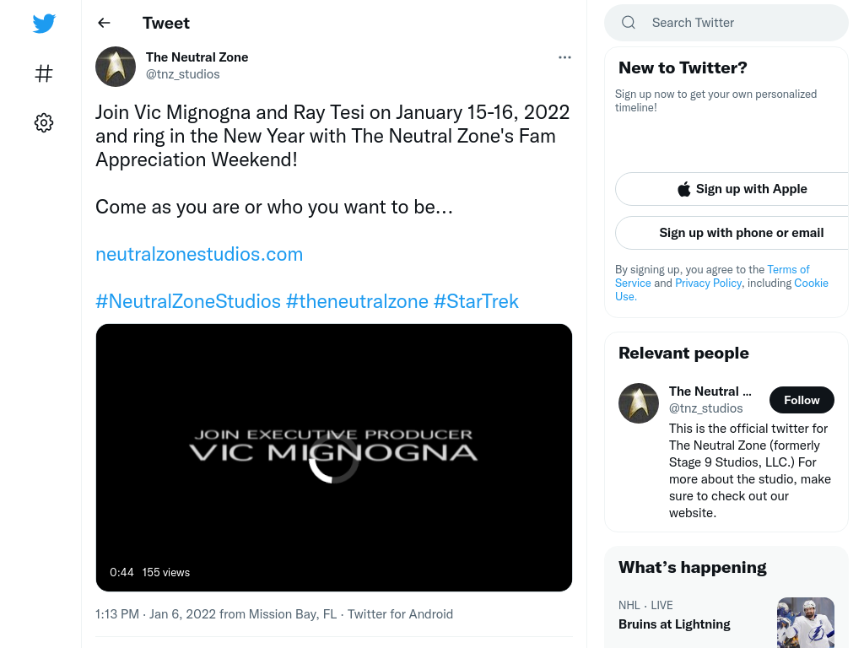Open the Terms of Service link
864x648 pixels.
[x=712, y=276]
